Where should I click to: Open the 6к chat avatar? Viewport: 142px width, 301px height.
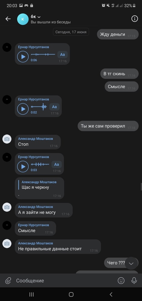pyautogui.click(x=23, y=19)
